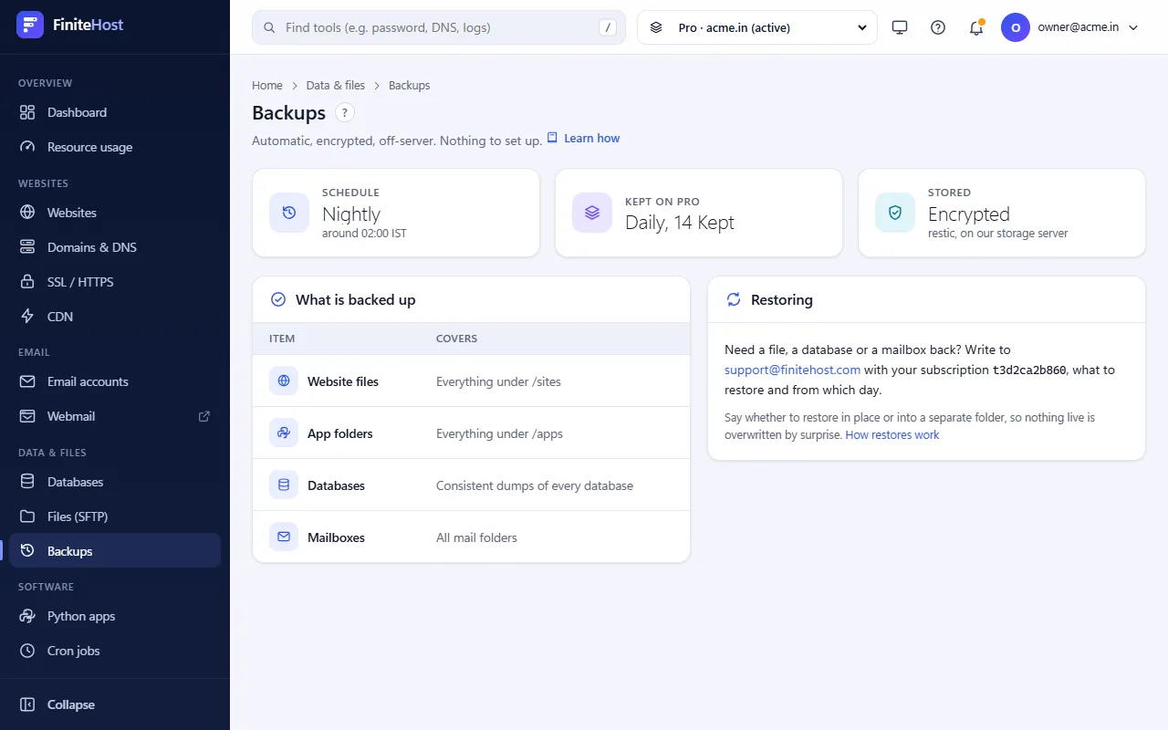Click the Mailboxes envelope icon
This screenshot has height=730, width=1168.
tap(284, 537)
